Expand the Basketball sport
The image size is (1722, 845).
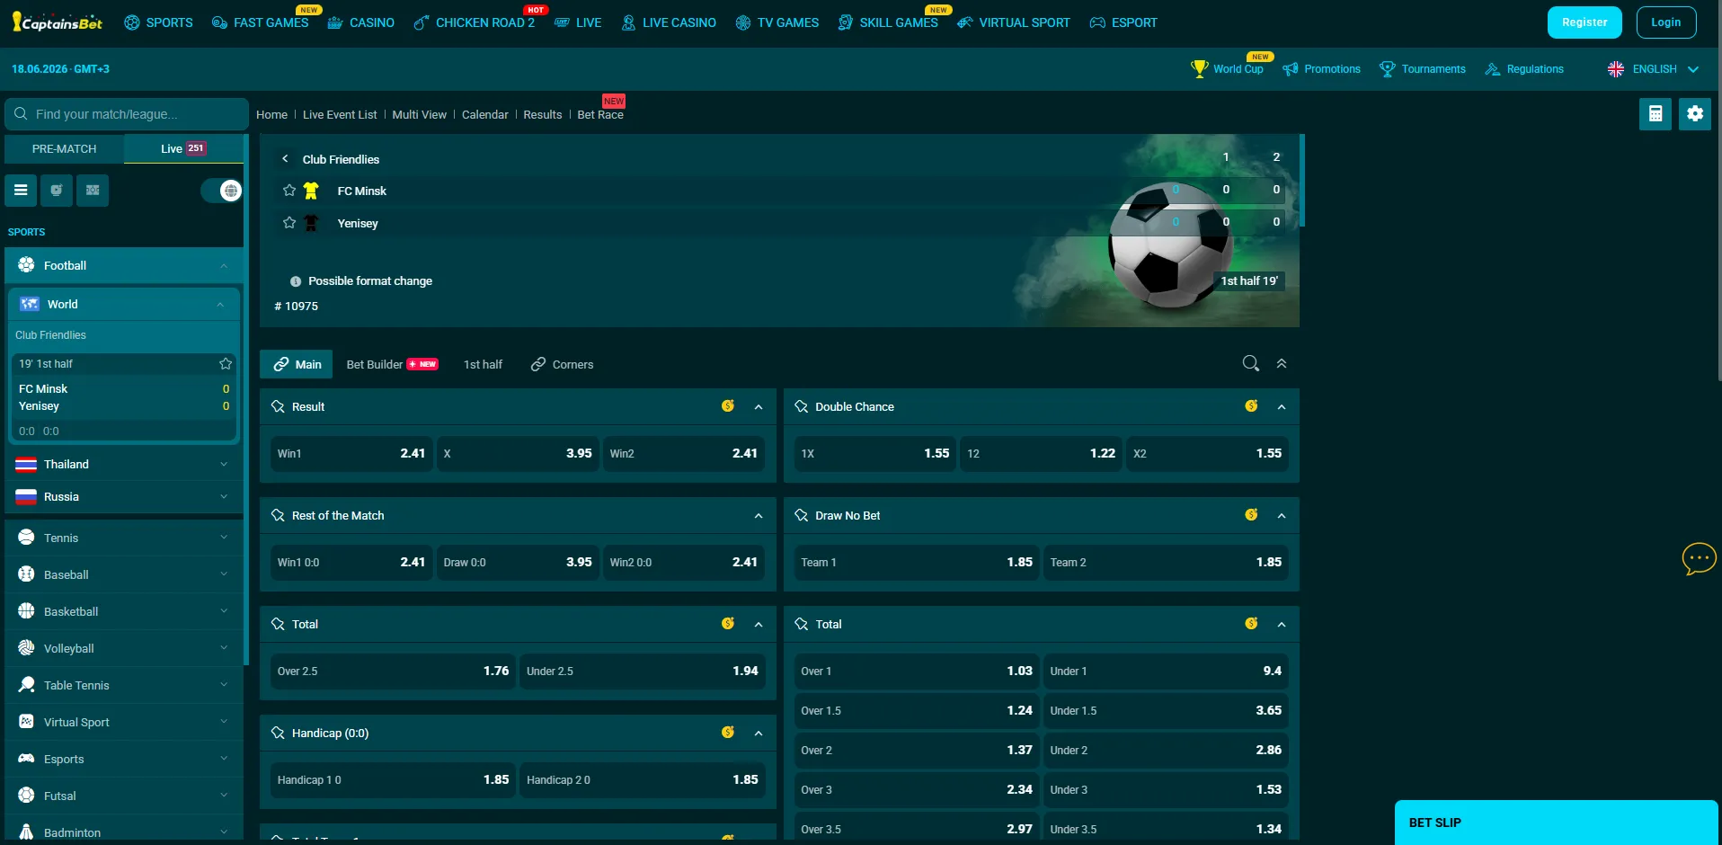tap(124, 611)
